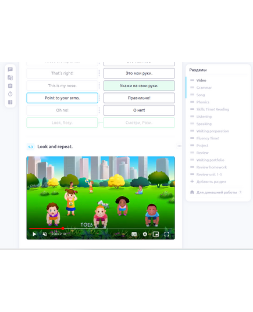Click the red video progress bar handle
The width and height of the screenshot is (253, 312).
[63, 228]
